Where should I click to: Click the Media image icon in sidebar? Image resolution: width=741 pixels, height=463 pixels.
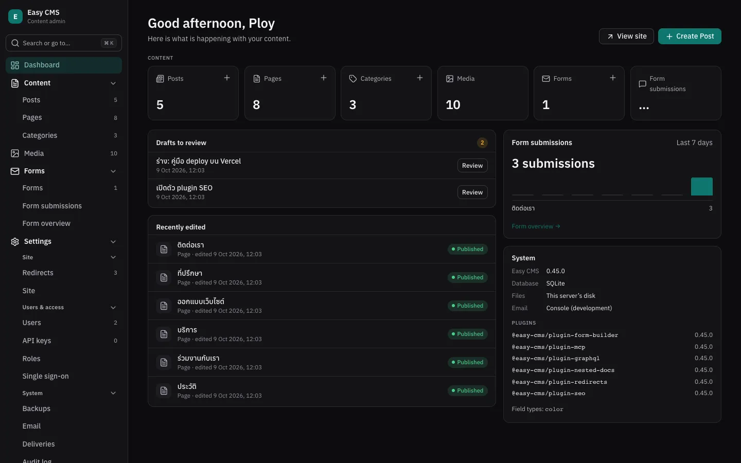15,153
